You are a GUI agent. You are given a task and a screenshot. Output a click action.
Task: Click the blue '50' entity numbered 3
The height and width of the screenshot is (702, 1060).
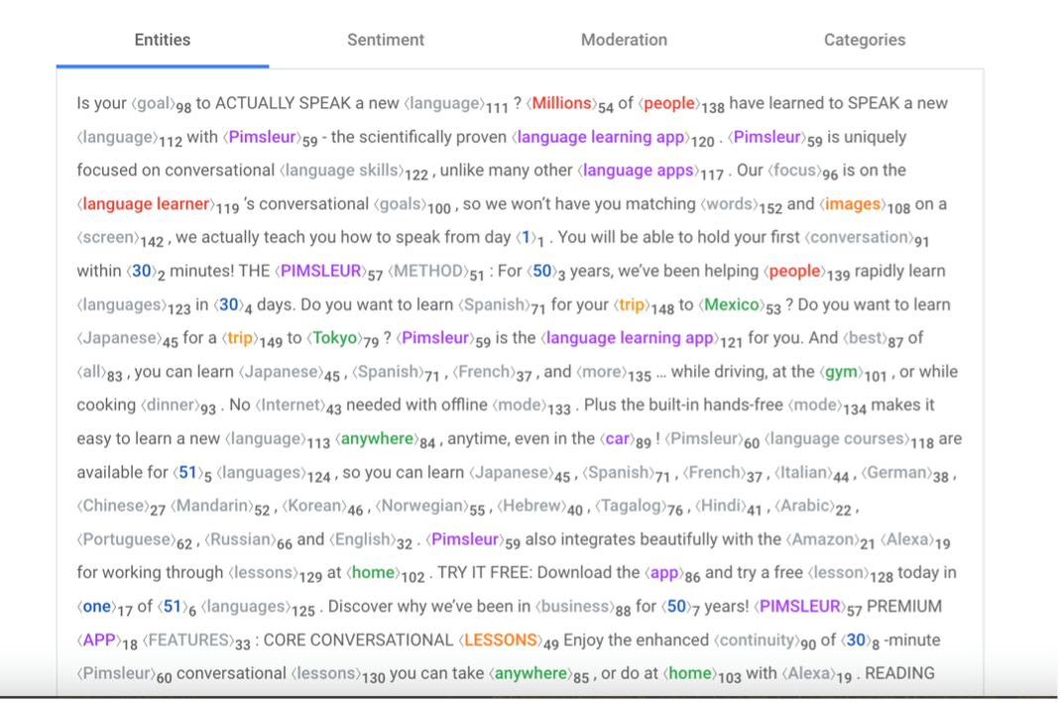click(542, 272)
